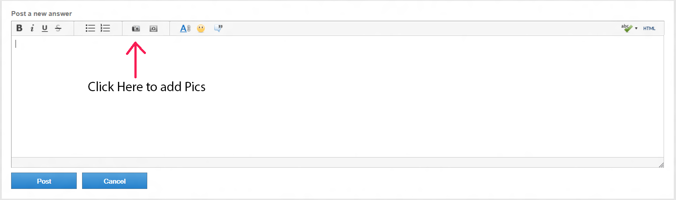The width and height of the screenshot is (676, 200).
Task: Insert a video using the film icon
Action: (153, 28)
